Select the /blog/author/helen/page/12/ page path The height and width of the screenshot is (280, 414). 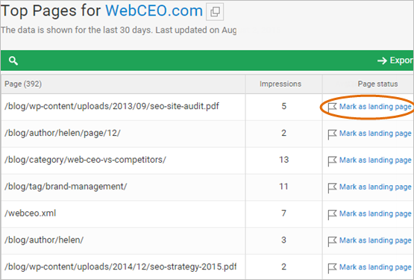coord(63,133)
